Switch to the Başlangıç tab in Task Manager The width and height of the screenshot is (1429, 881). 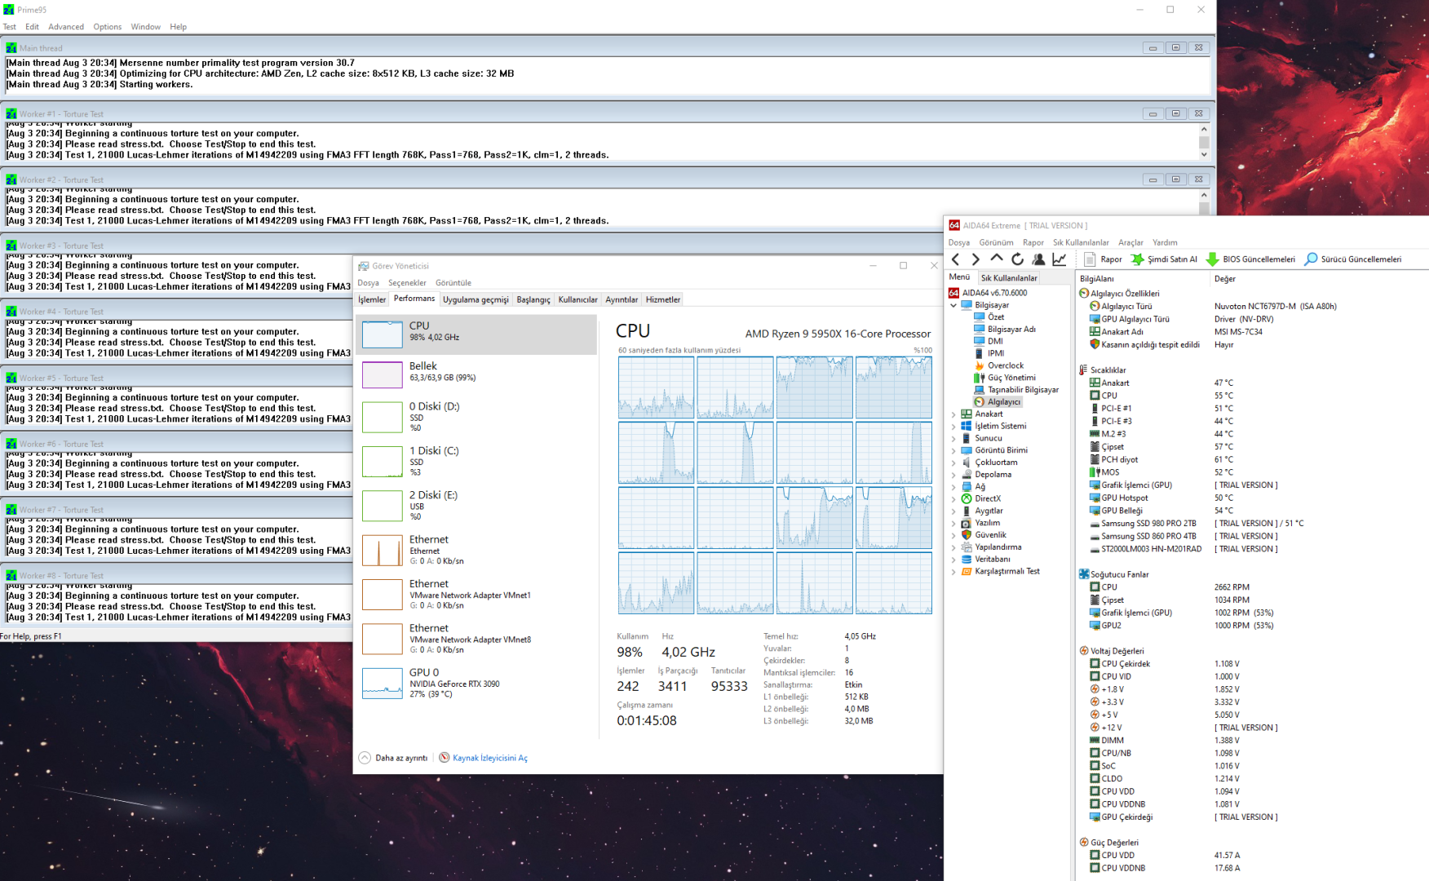click(533, 299)
